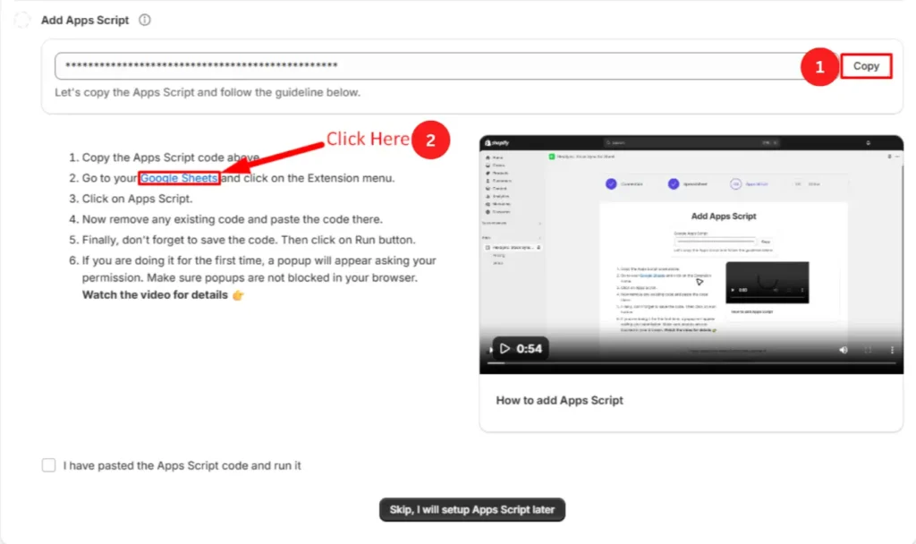
Task: Click the "How to add Apps Script" video caption
Action: [559, 400]
